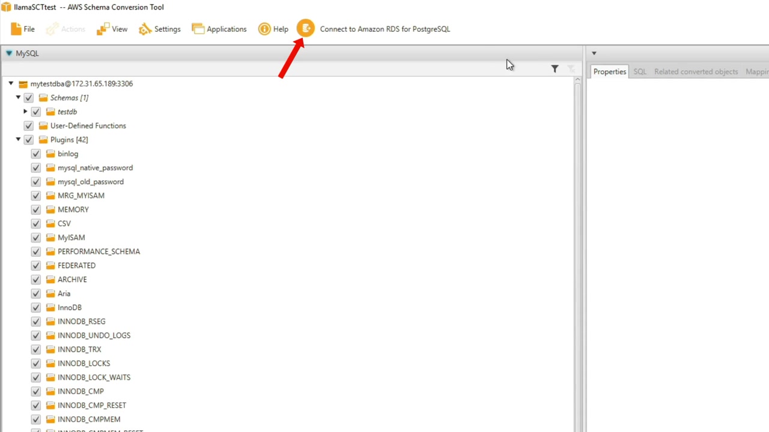The image size is (769, 432).
Task: Click the INNODB_RSEG folder icon
Action: click(x=50, y=322)
